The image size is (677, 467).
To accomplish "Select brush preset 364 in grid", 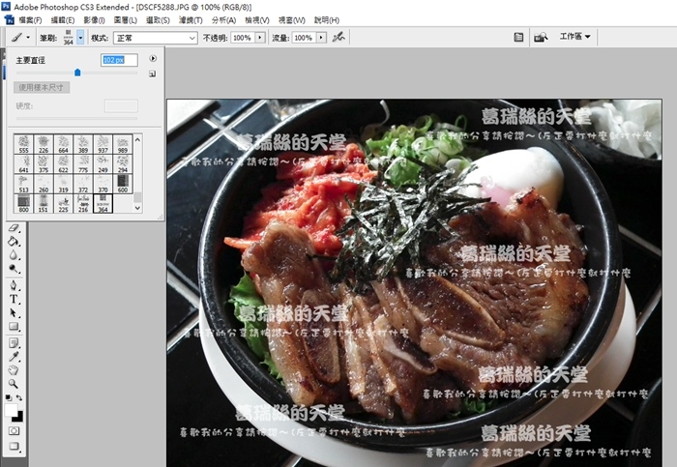I will (x=103, y=203).
